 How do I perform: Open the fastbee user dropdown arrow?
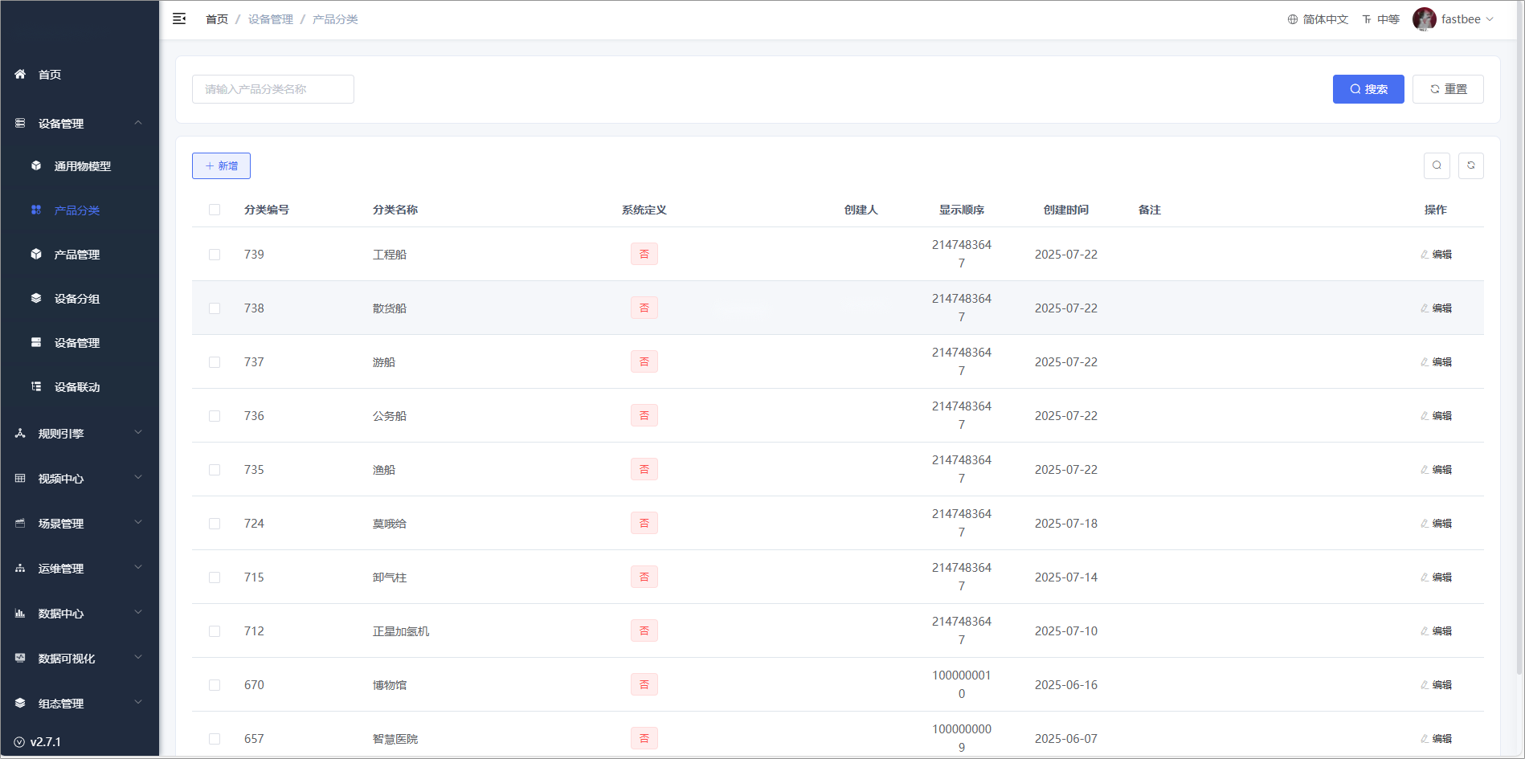click(1490, 19)
